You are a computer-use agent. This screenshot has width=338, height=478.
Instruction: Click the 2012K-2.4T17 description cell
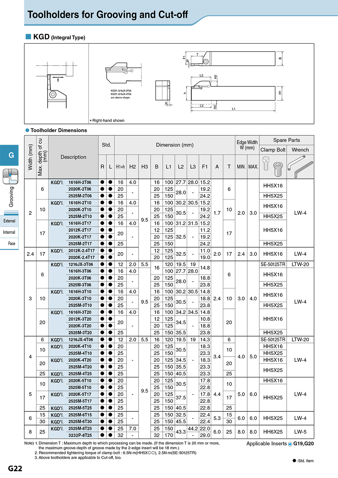click(82, 251)
